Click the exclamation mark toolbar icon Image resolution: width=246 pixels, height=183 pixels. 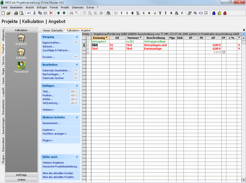pyautogui.click(x=166, y=13)
